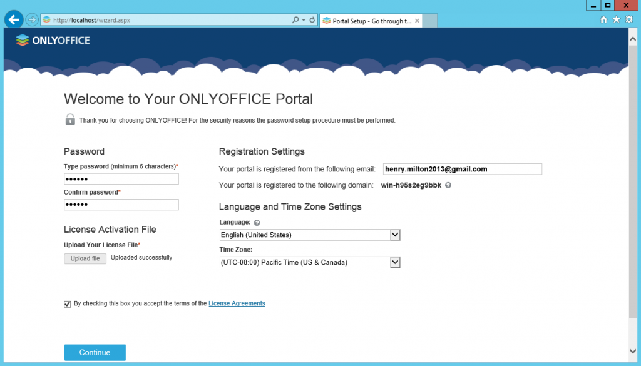Click the browser back arrow button
Screen dimensions: 641x366
click(x=14, y=19)
